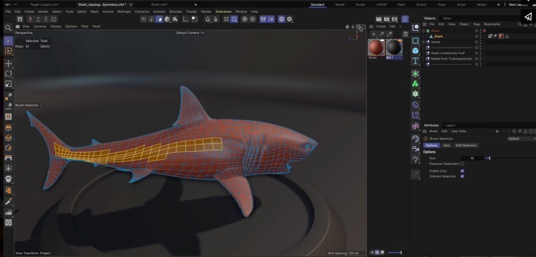Toggle the coordinate system World/Object icon
Image resolution: width=536 pixels, height=257 pixels.
(54, 19)
